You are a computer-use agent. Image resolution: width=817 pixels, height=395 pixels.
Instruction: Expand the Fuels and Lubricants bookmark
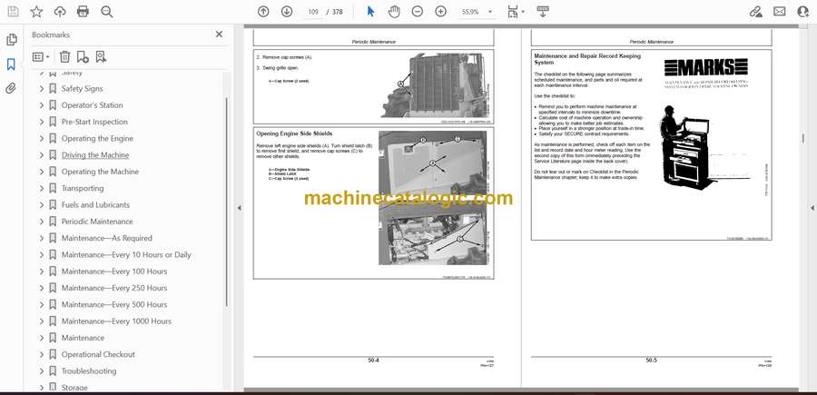(42, 205)
